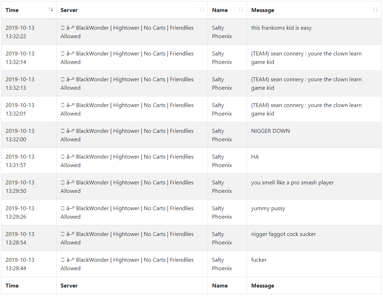Click the Message column header text
383x296 pixels.
(x=263, y=10)
